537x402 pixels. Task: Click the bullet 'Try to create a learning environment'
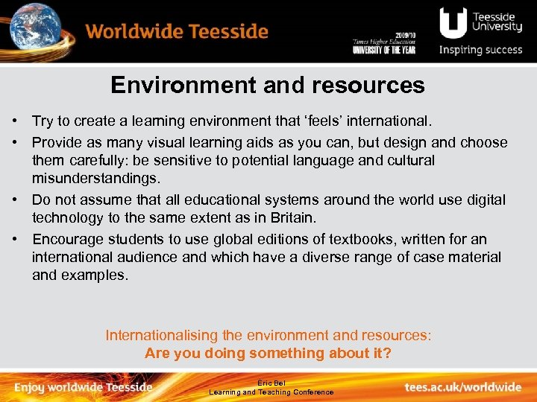coord(232,121)
